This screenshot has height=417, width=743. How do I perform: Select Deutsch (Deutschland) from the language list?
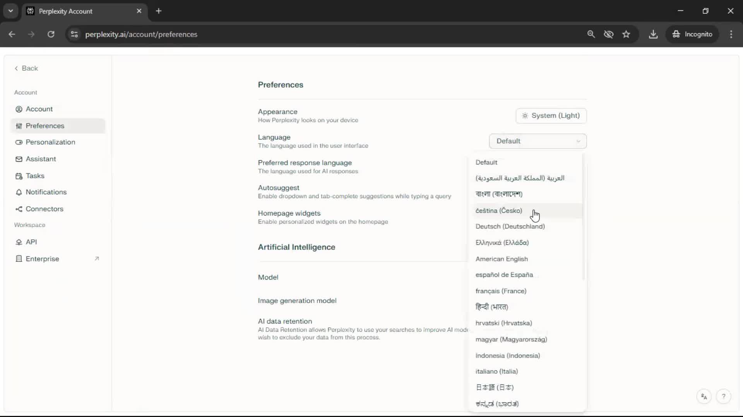click(x=510, y=227)
